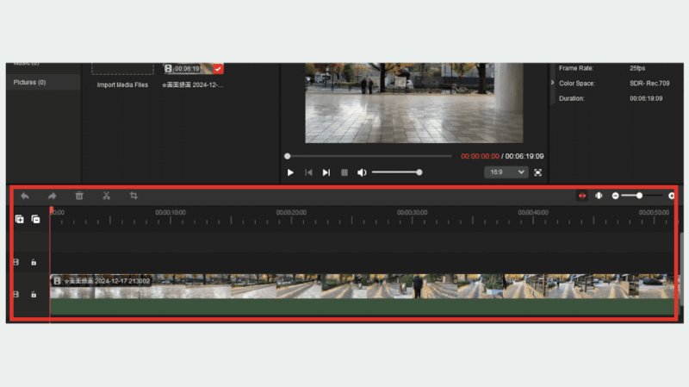This screenshot has height=387, width=689.
Task: Zoom out timeline with minus icon
Action: click(x=615, y=196)
